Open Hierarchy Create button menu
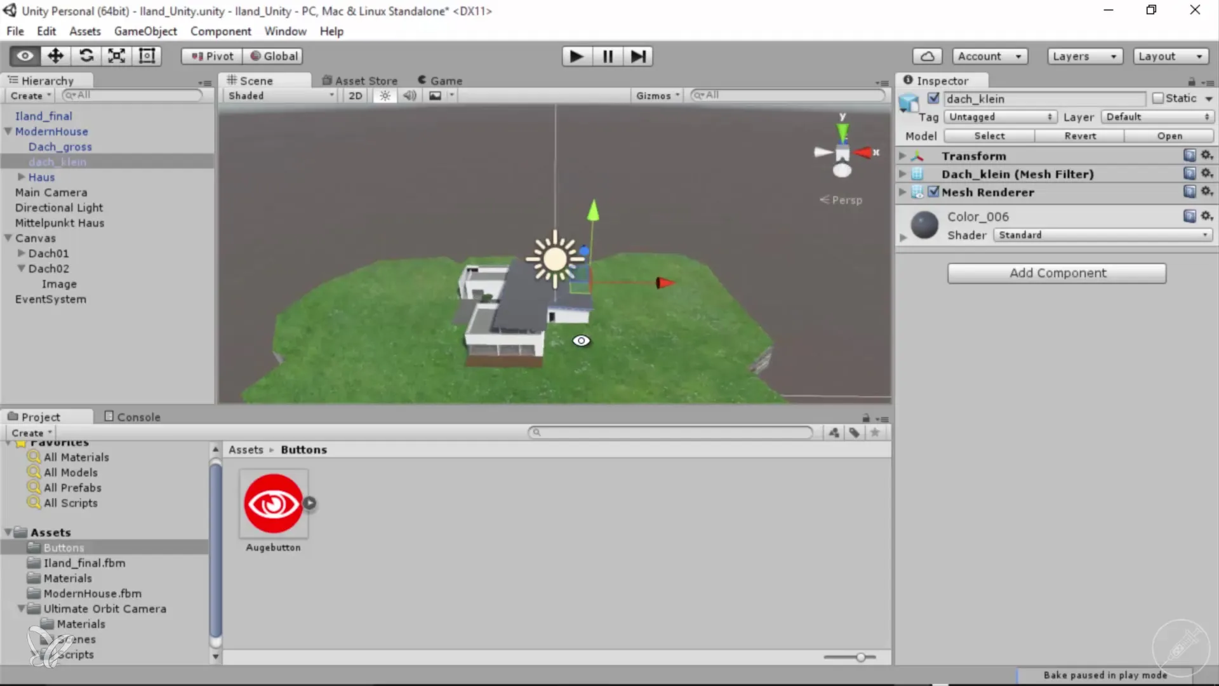Image resolution: width=1219 pixels, height=686 pixels. 30,96
